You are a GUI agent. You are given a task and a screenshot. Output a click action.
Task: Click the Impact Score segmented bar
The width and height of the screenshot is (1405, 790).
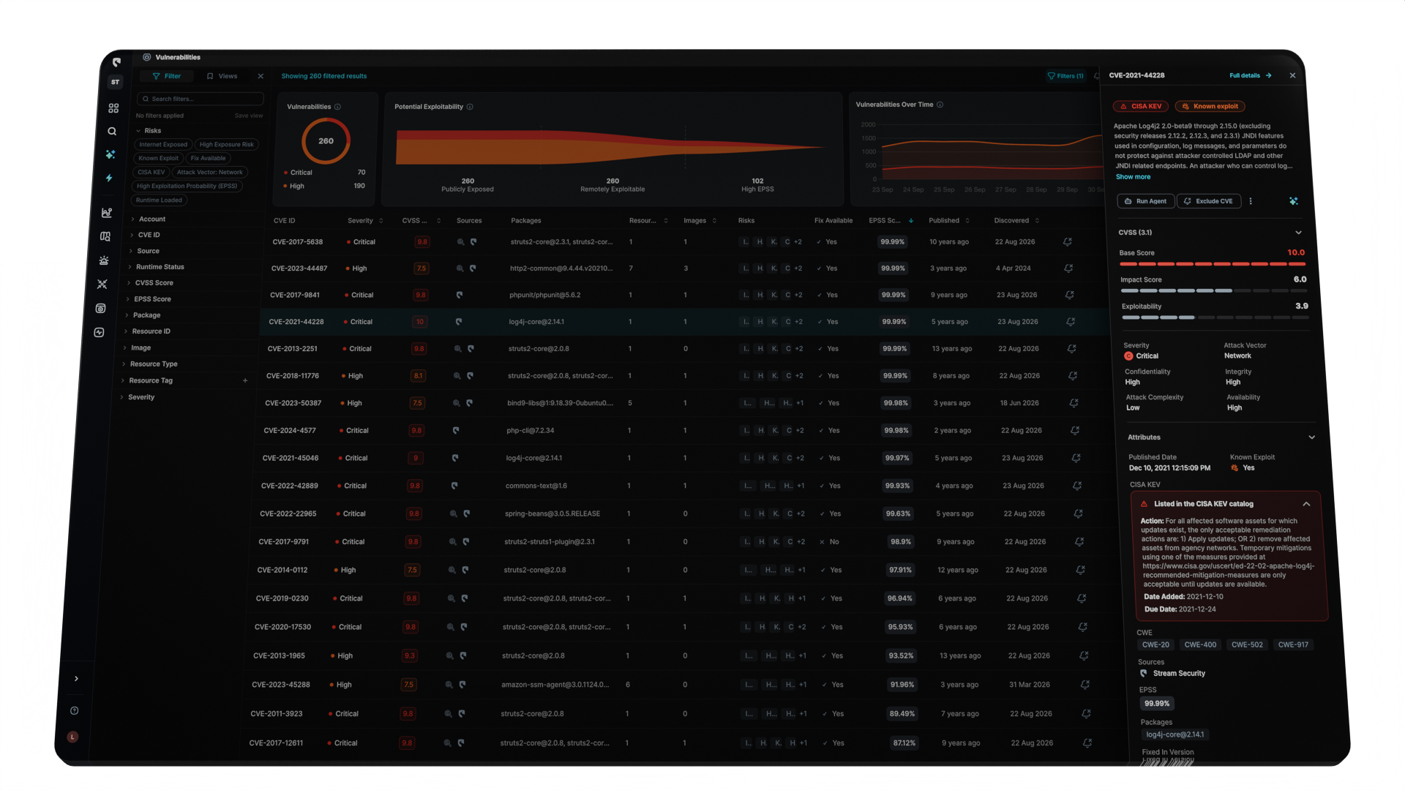tap(1213, 290)
